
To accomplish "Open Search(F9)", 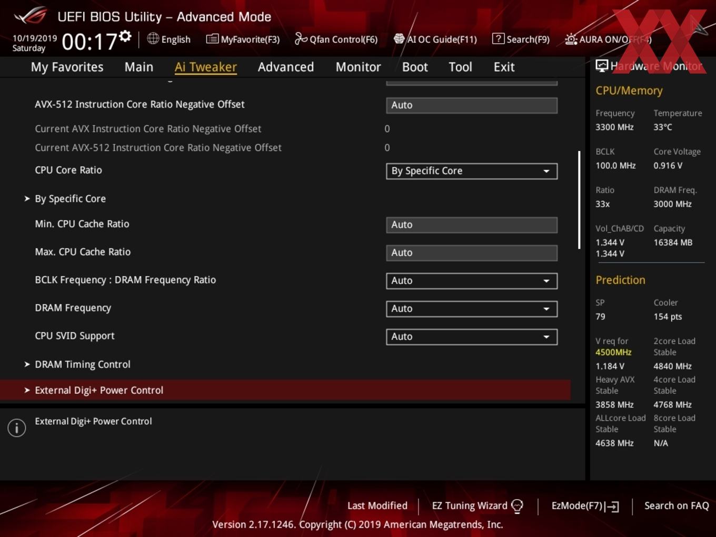I will pos(521,39).
